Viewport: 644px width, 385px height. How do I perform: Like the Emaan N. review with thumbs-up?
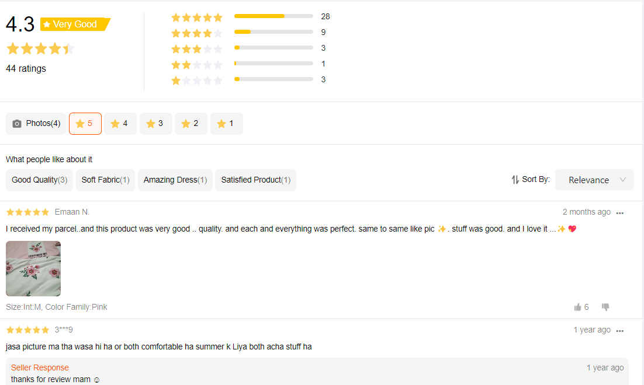coord(578,307)
